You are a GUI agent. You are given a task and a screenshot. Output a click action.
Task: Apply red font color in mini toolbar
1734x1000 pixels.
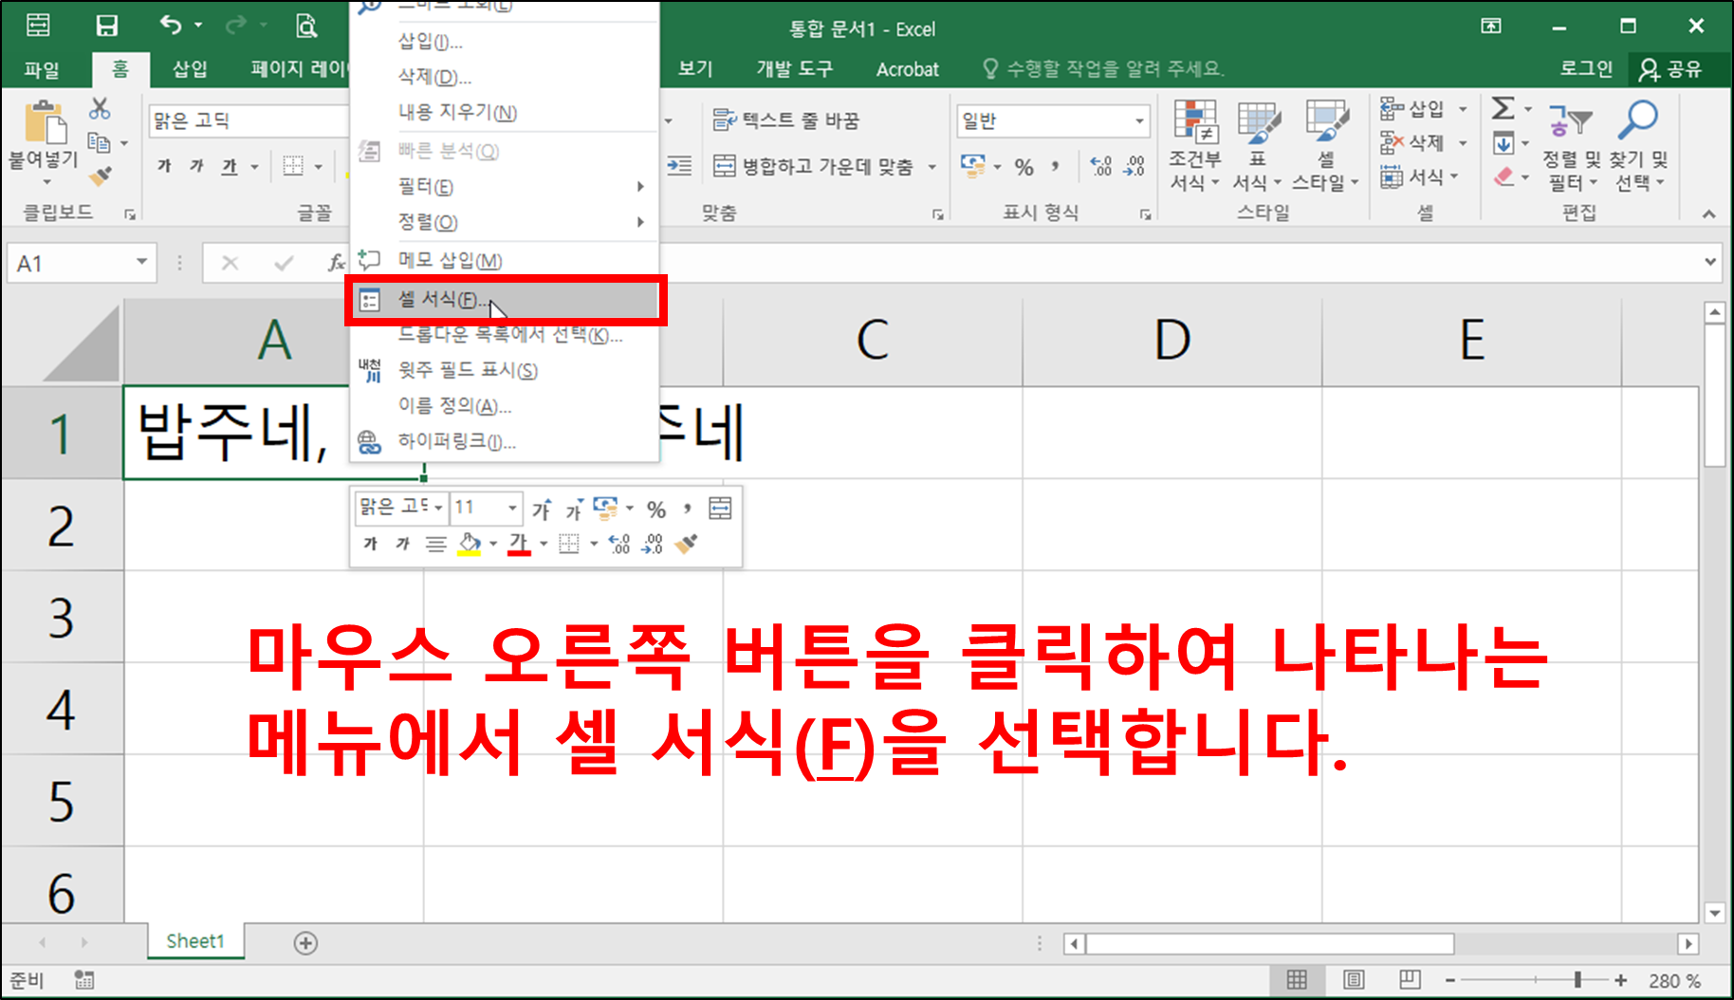519,544
